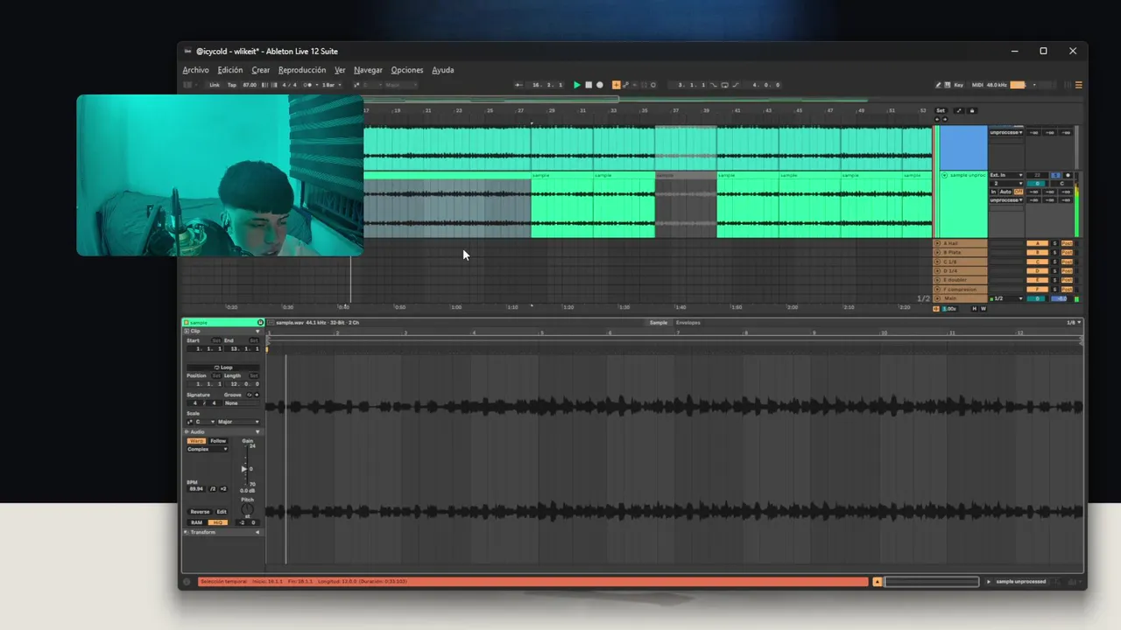This screenshot has width=1121, height=630.
Task: Open the Ext. In input type dropdown
Action: point(1006,175)
